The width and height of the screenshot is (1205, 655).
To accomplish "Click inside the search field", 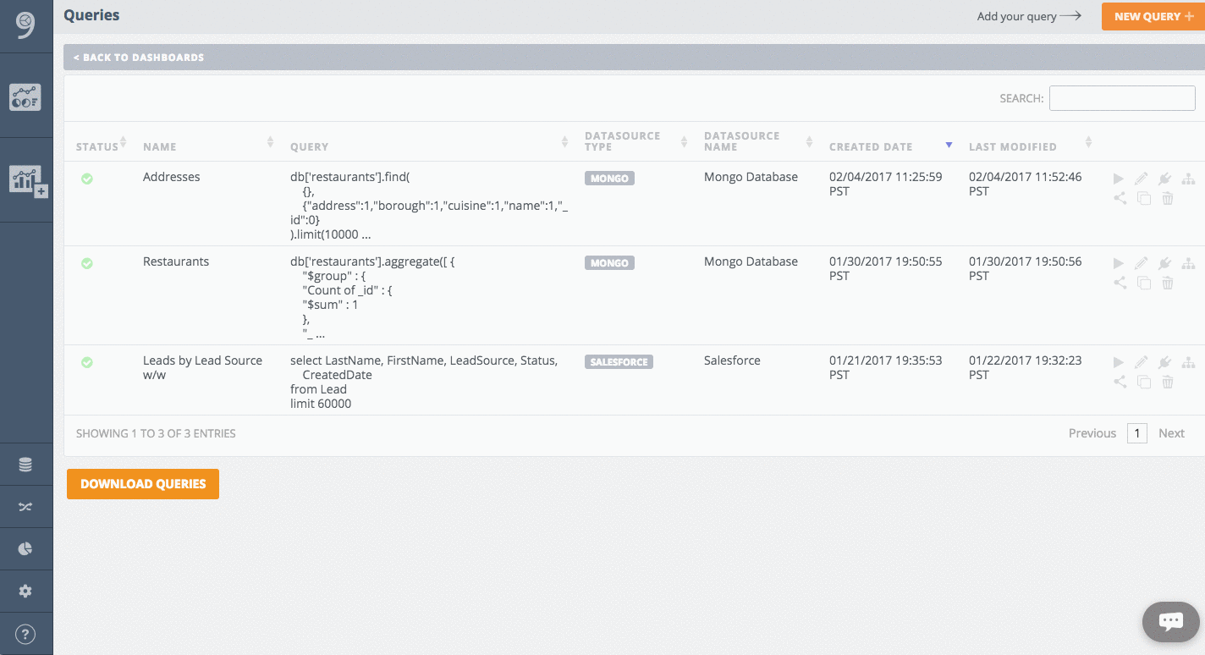I will point(1122,98).
